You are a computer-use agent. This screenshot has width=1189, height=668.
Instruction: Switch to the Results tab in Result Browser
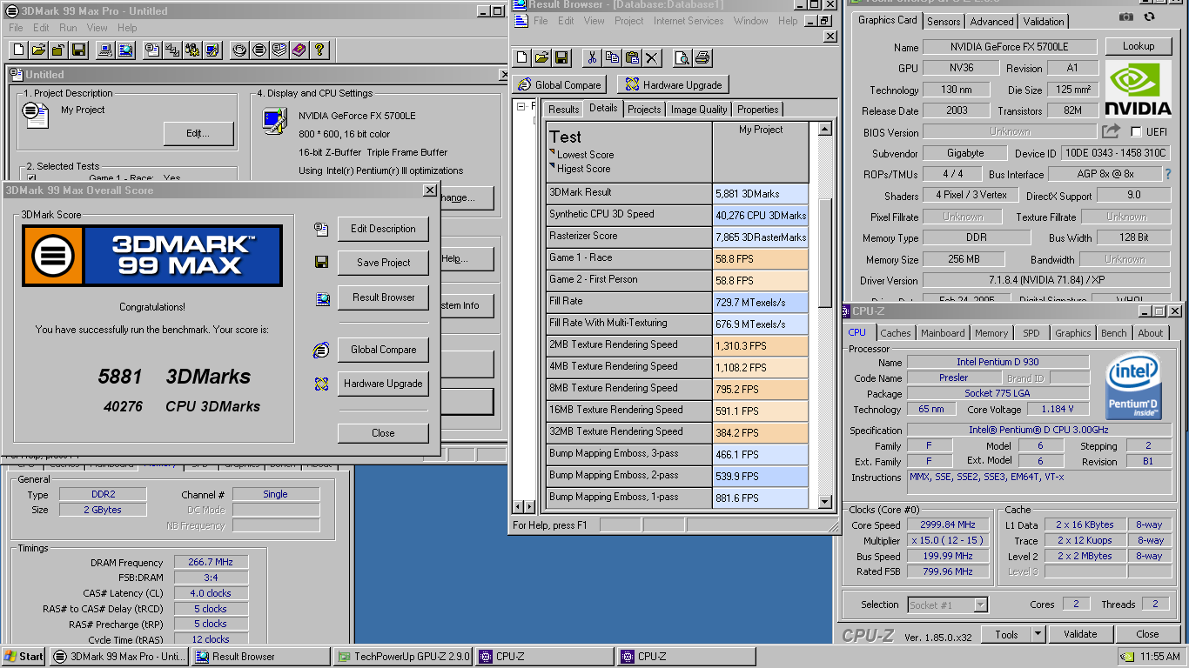(563, 110)
